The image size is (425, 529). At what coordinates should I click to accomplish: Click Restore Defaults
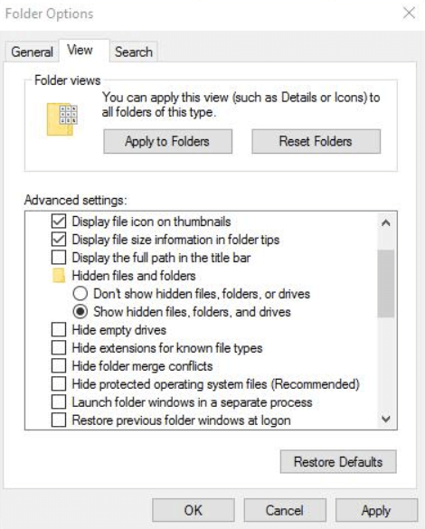click(x=338, y=462)
